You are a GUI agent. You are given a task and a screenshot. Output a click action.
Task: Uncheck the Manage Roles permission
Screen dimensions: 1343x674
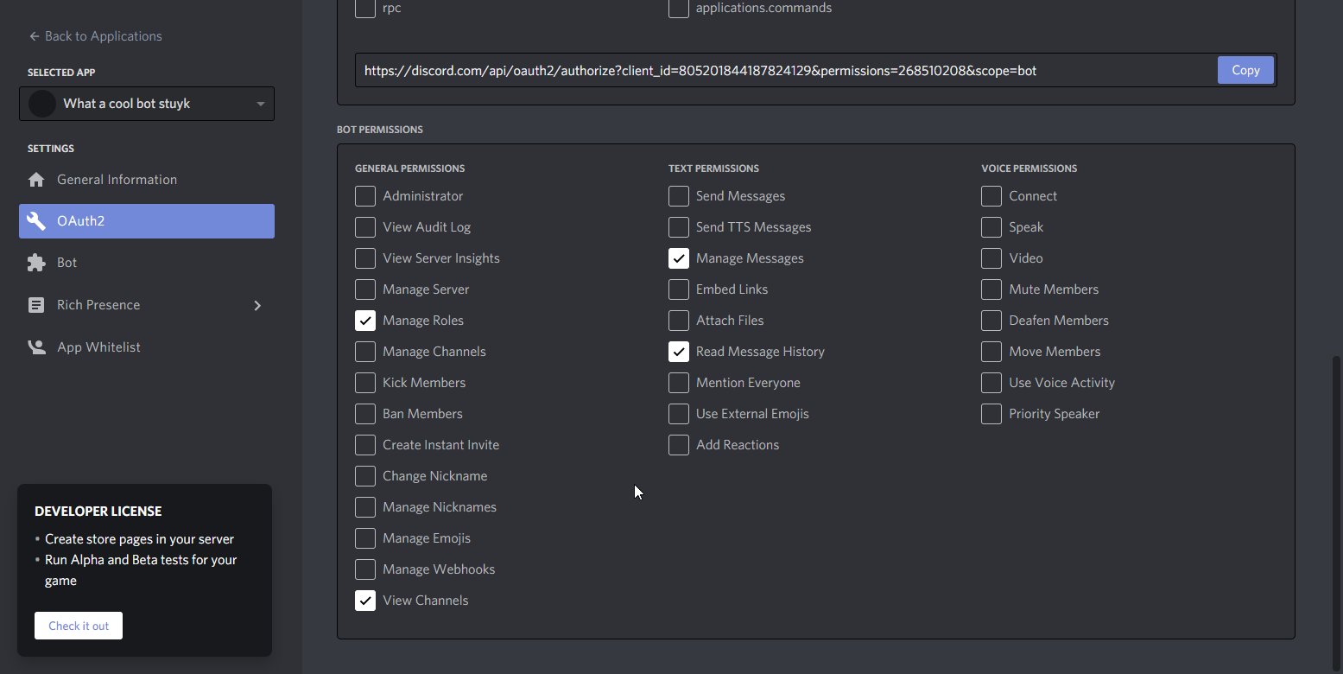365,321
